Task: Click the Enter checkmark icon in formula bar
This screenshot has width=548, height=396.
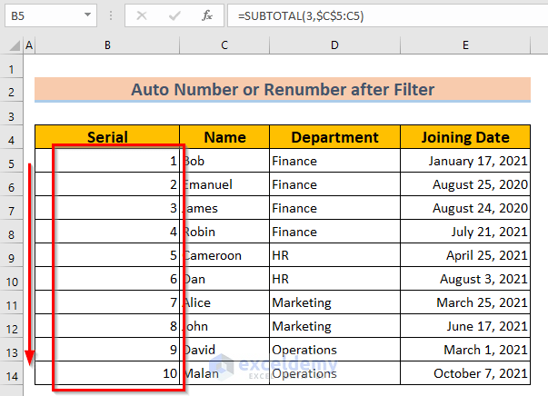Action: (x=174, y=15)
